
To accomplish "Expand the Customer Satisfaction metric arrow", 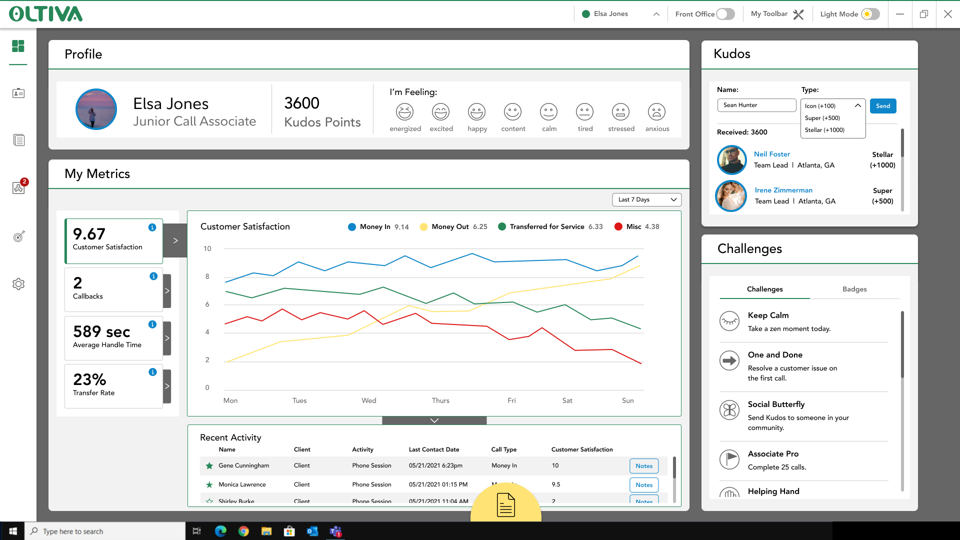I will 175,240.
